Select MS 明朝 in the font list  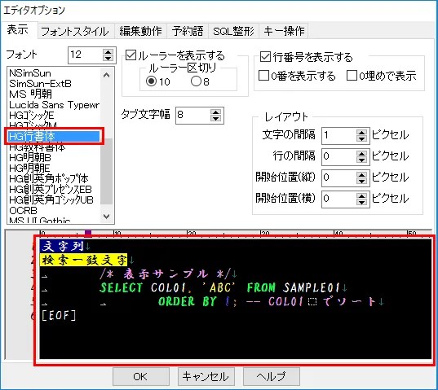pos(54,94)
